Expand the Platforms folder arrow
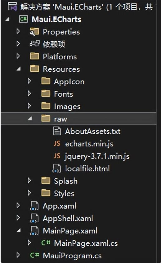The image size is (161, 263). pyautogui.click(x=18, y=56)
